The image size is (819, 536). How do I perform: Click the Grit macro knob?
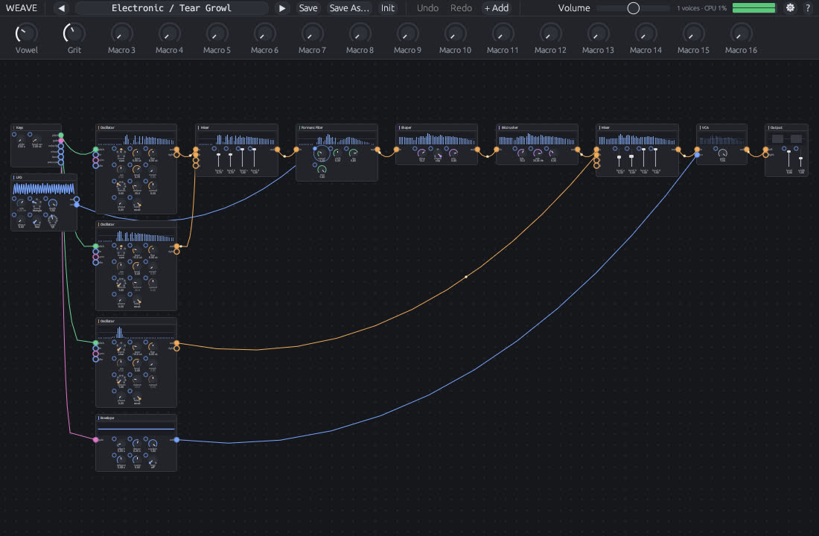point(74,33)
